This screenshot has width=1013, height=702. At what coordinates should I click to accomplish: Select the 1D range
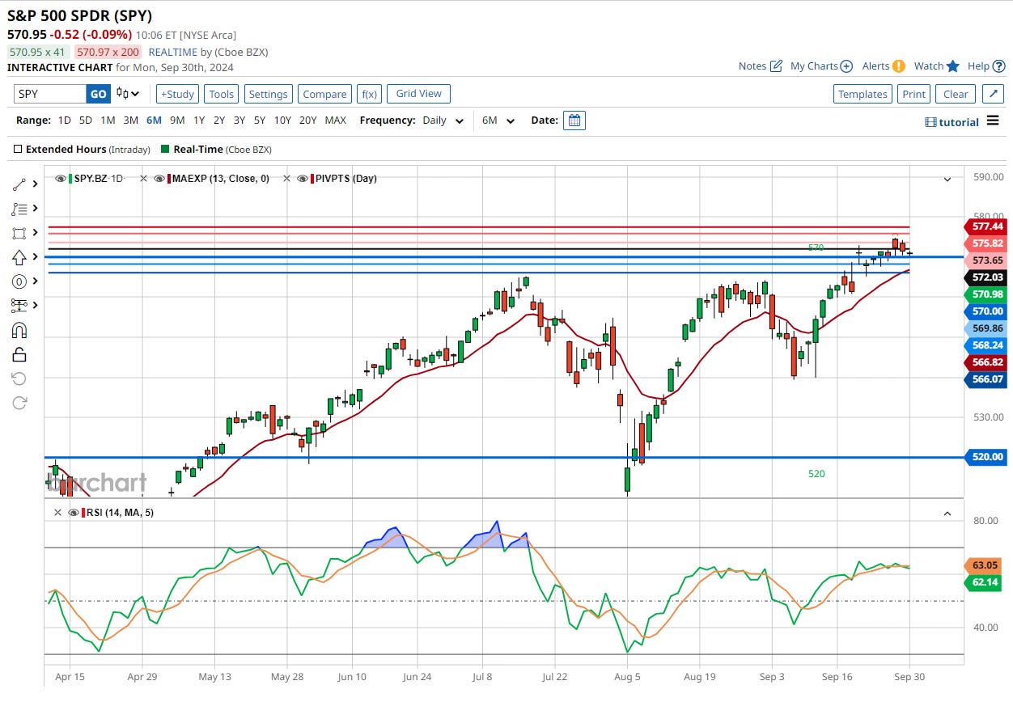(x=65, y=121)
